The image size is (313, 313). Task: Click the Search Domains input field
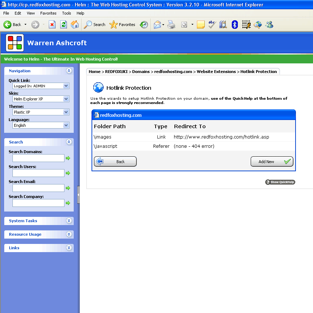tap(38, 158)
